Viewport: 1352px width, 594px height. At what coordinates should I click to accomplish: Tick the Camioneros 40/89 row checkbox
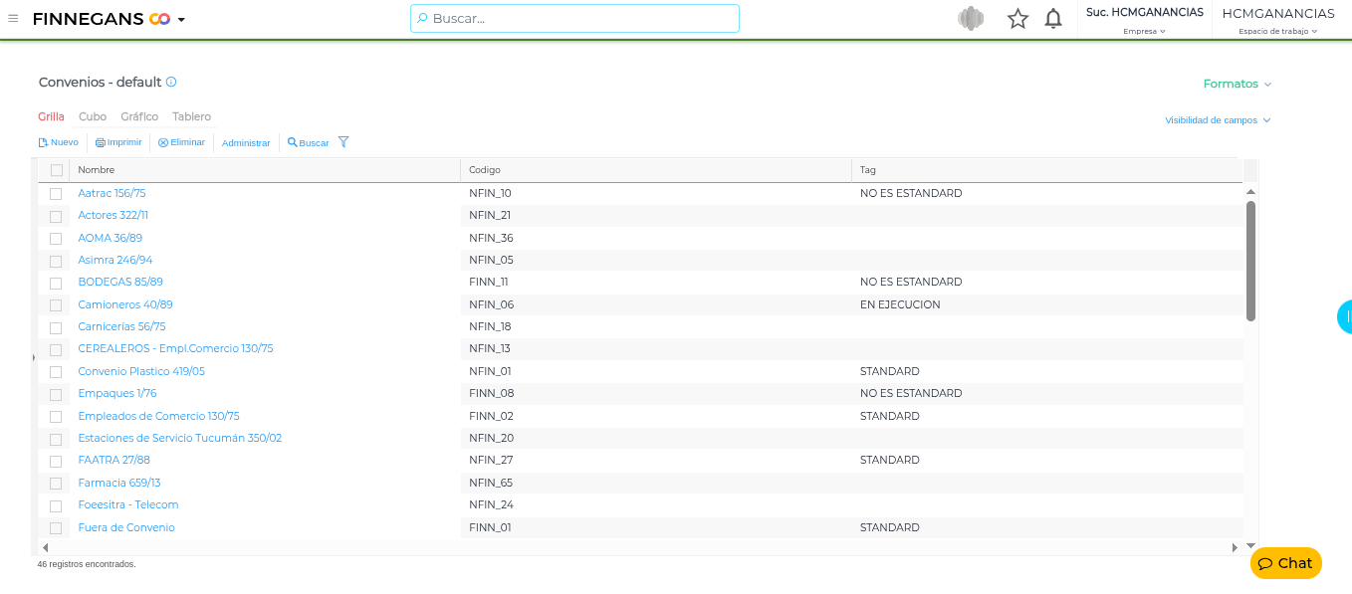click(x=56, y=305)
